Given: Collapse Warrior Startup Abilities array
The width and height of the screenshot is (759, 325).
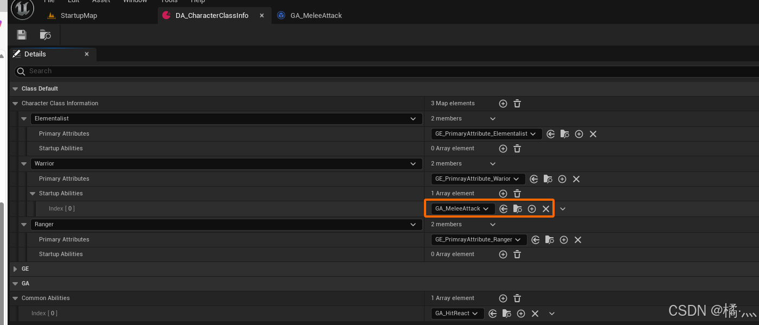Looking at the screenshot, I should (x=33, y=193).
